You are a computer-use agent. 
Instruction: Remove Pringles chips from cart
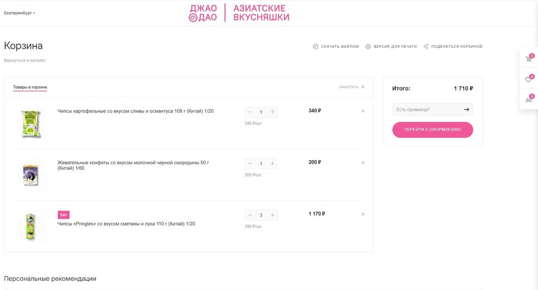363,214
